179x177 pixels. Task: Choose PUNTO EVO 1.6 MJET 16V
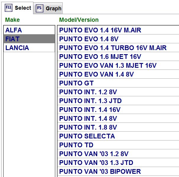coord(118,57)
